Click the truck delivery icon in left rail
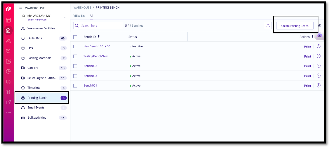Viewport: 330px width, 147px height. [x=8, y=82]
